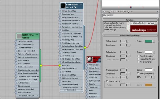Click the IOR map shortcut button
The image size is (160, 99).
tap(154, 77)
